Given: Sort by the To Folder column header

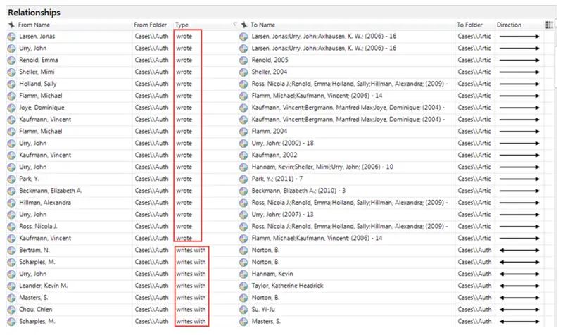Looking at the screenshot, I should (x=469, y=25).
